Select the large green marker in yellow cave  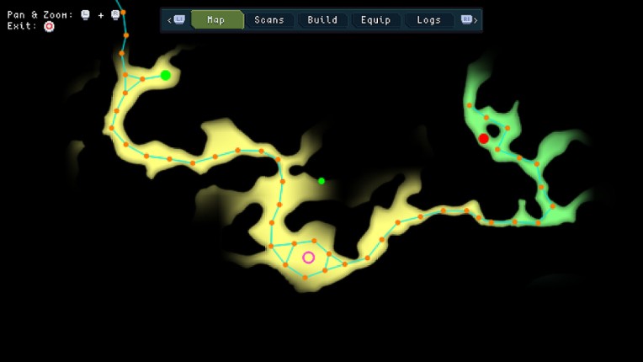point(165,75)
